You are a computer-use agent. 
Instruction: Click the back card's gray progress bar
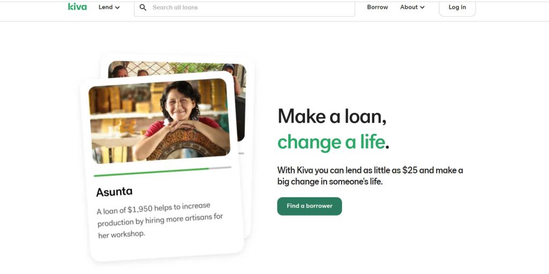click(241, 153)
